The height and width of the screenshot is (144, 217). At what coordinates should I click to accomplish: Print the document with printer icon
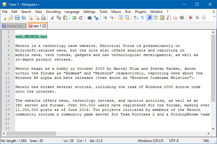43,18
